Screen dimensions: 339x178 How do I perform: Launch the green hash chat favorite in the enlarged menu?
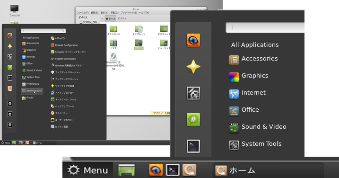(x=193, y=120)
